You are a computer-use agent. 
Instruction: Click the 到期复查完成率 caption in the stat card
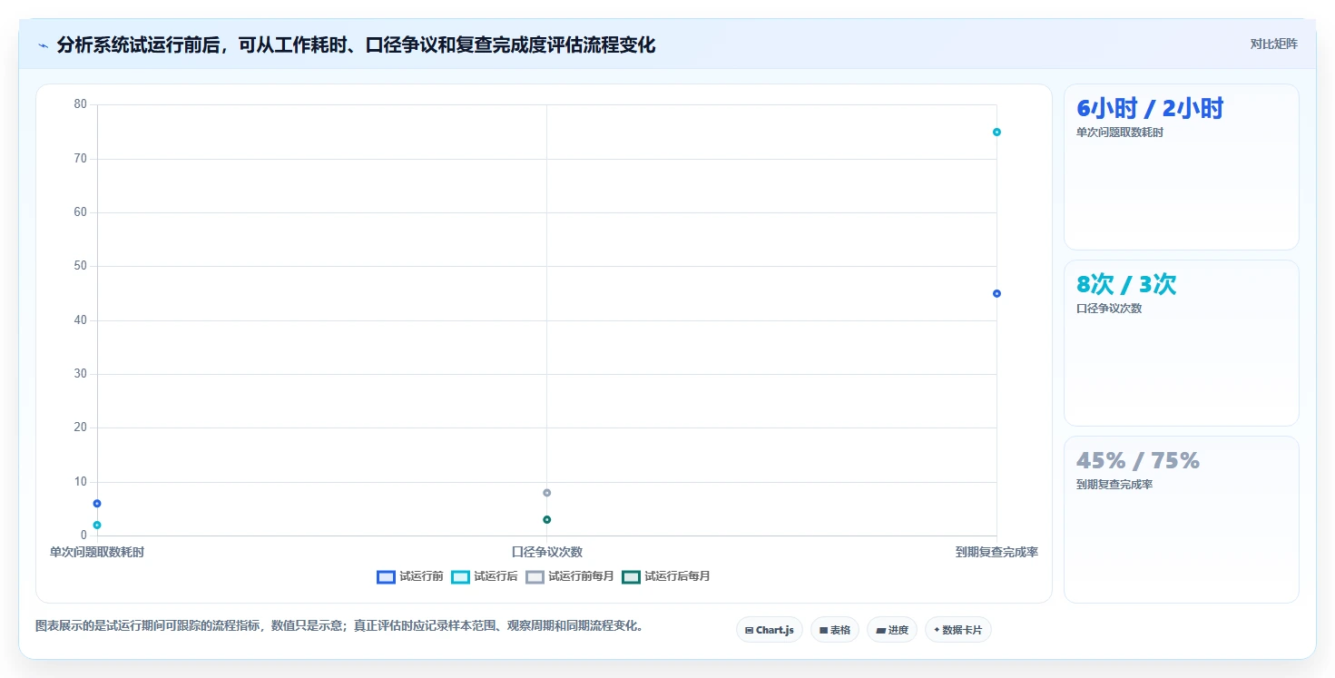[1114, 485]
